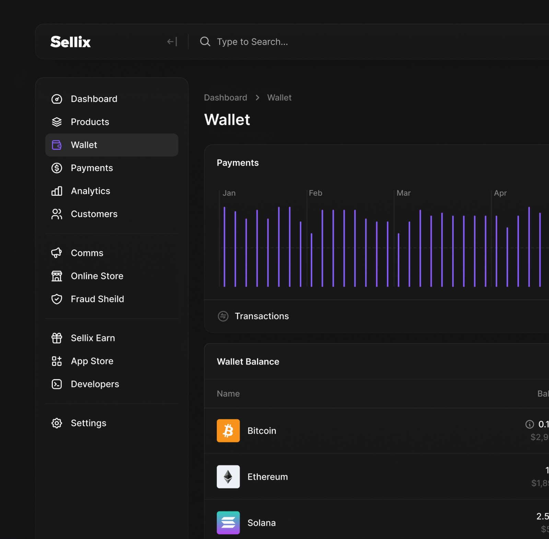
Task: Click the Developers terminal icon
Action: (57, 384)
